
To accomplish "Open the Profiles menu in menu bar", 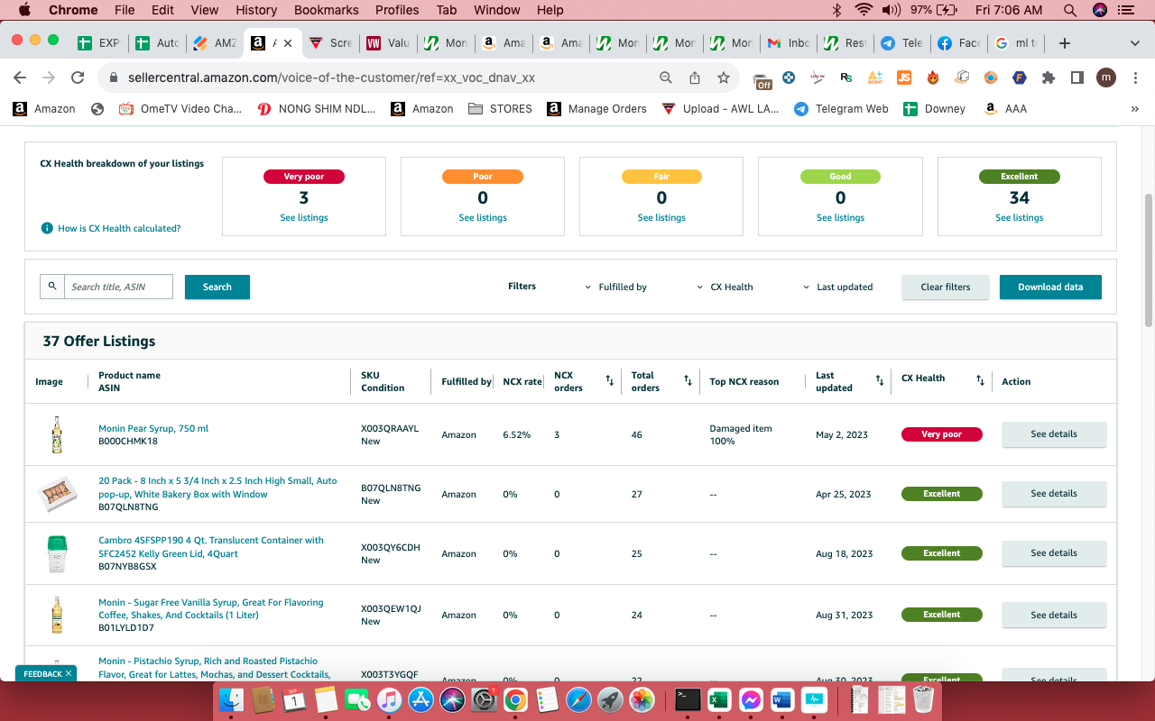I will point(398,10).
